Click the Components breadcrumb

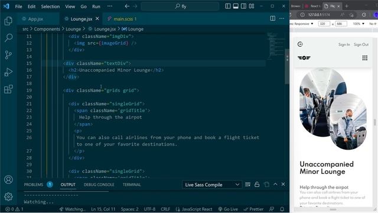coord(47,29)
